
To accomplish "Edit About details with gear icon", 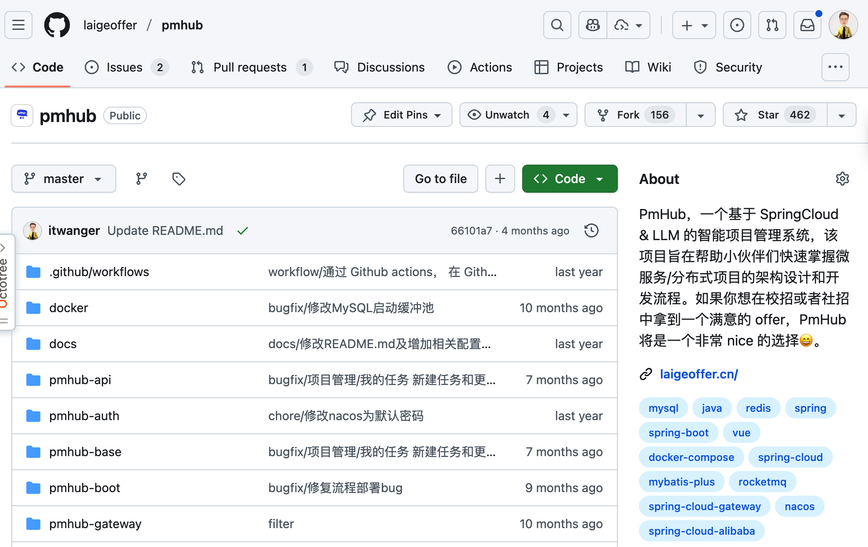I will point(842,179).
